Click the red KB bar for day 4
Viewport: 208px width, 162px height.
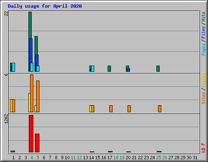31,134
